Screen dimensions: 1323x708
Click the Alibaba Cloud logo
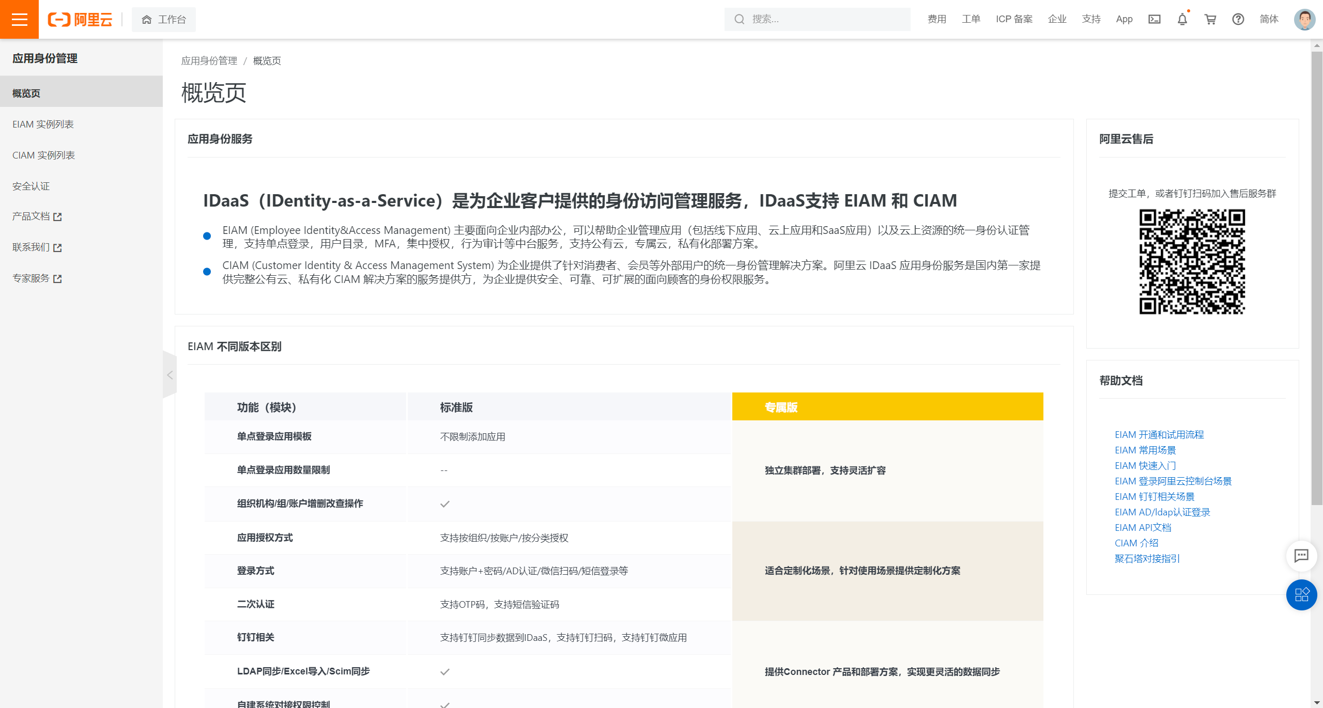click(x=80, y=19)
